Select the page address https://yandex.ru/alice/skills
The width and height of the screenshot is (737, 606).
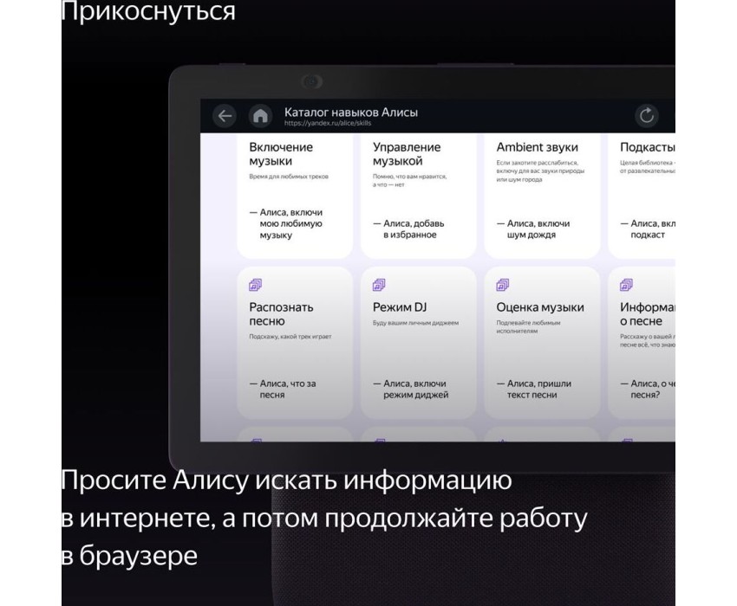pyautogui.click(x=328, y=124)
